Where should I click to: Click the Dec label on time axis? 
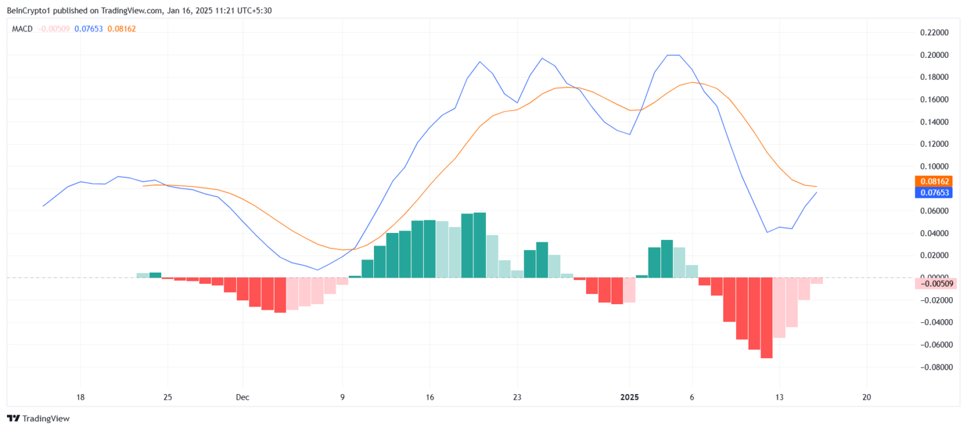(x=242, y=397)
